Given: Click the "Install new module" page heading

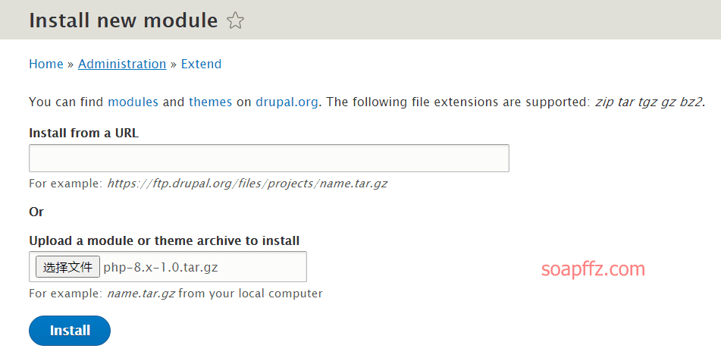Looking at the screenshot, I should [124, 20].
